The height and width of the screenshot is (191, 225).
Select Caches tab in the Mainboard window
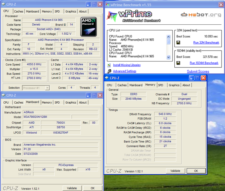[18, 103]
